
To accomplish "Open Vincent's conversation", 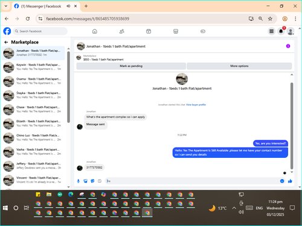I will 33,180.
